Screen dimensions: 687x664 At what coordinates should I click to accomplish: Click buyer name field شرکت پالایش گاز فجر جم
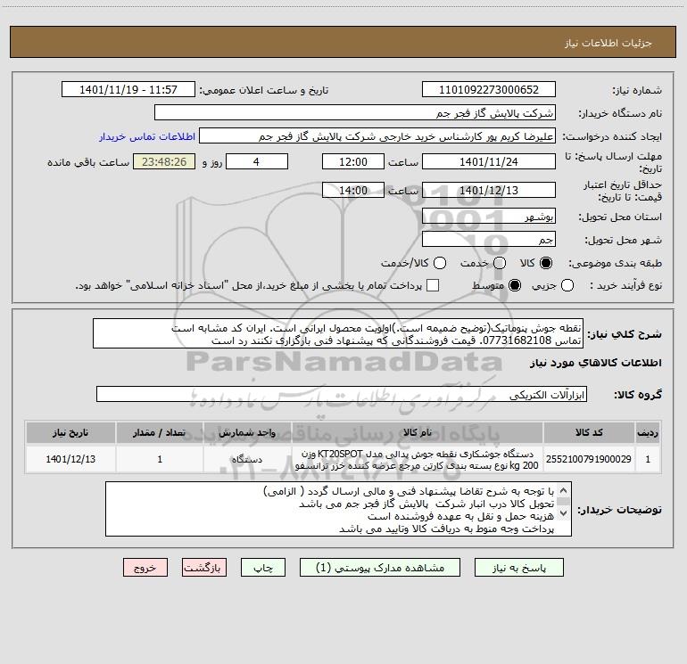pos(355,113)
